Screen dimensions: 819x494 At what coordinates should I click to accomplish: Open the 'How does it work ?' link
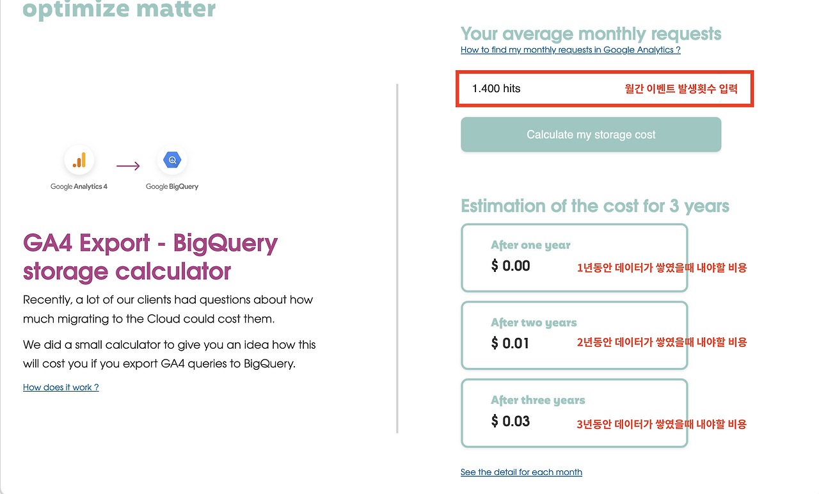pos(61,387)
